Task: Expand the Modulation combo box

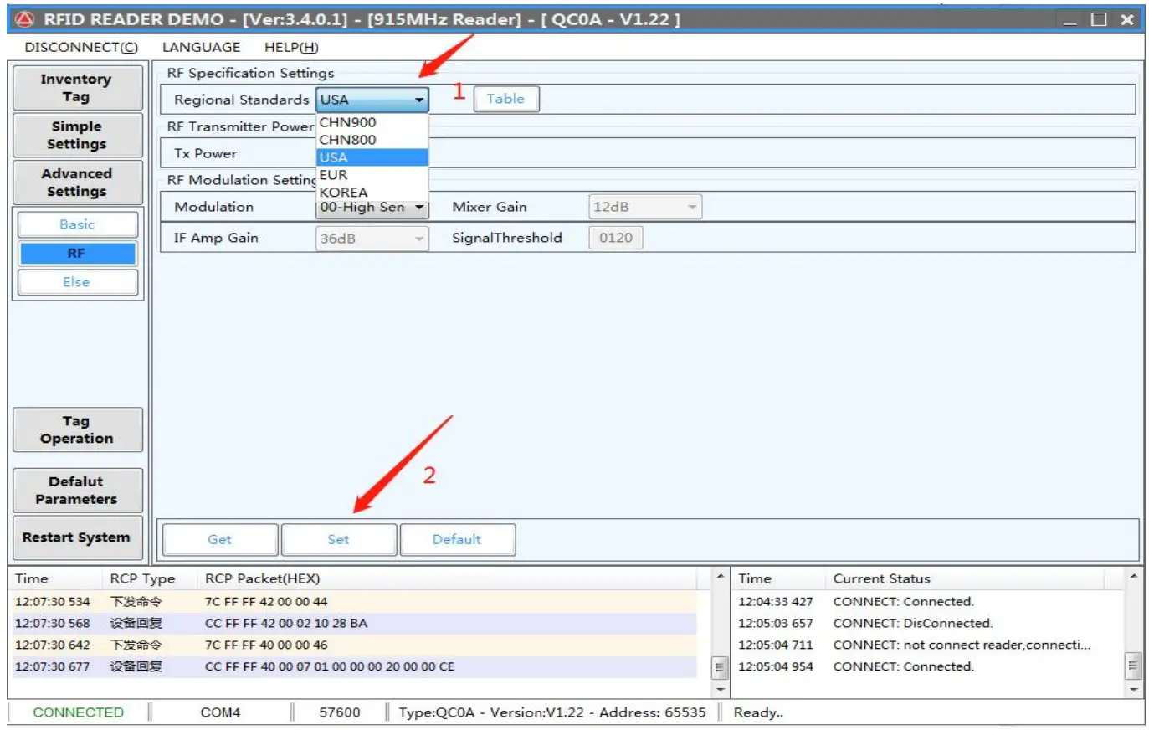Action: [372, 208]
